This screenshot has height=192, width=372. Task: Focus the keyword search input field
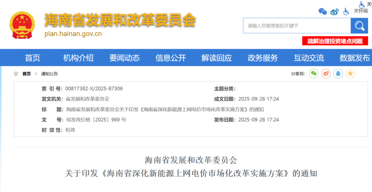pyautogui.click(x=296, y=26)
